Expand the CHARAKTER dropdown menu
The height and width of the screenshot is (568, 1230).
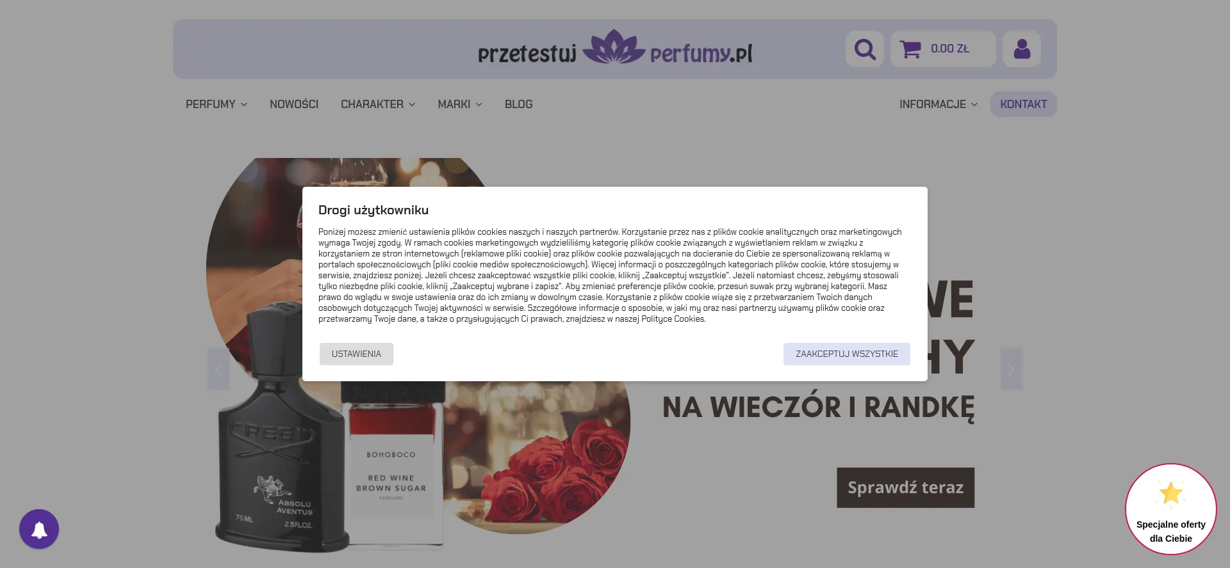coord(378,104)
